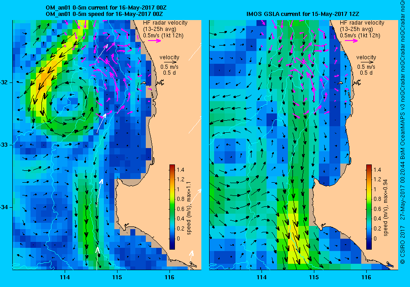Click the 1.2 tick label on left color bar
Viewport: 410px width, 287px height.
pyautogui.click(x=180, y=179)
